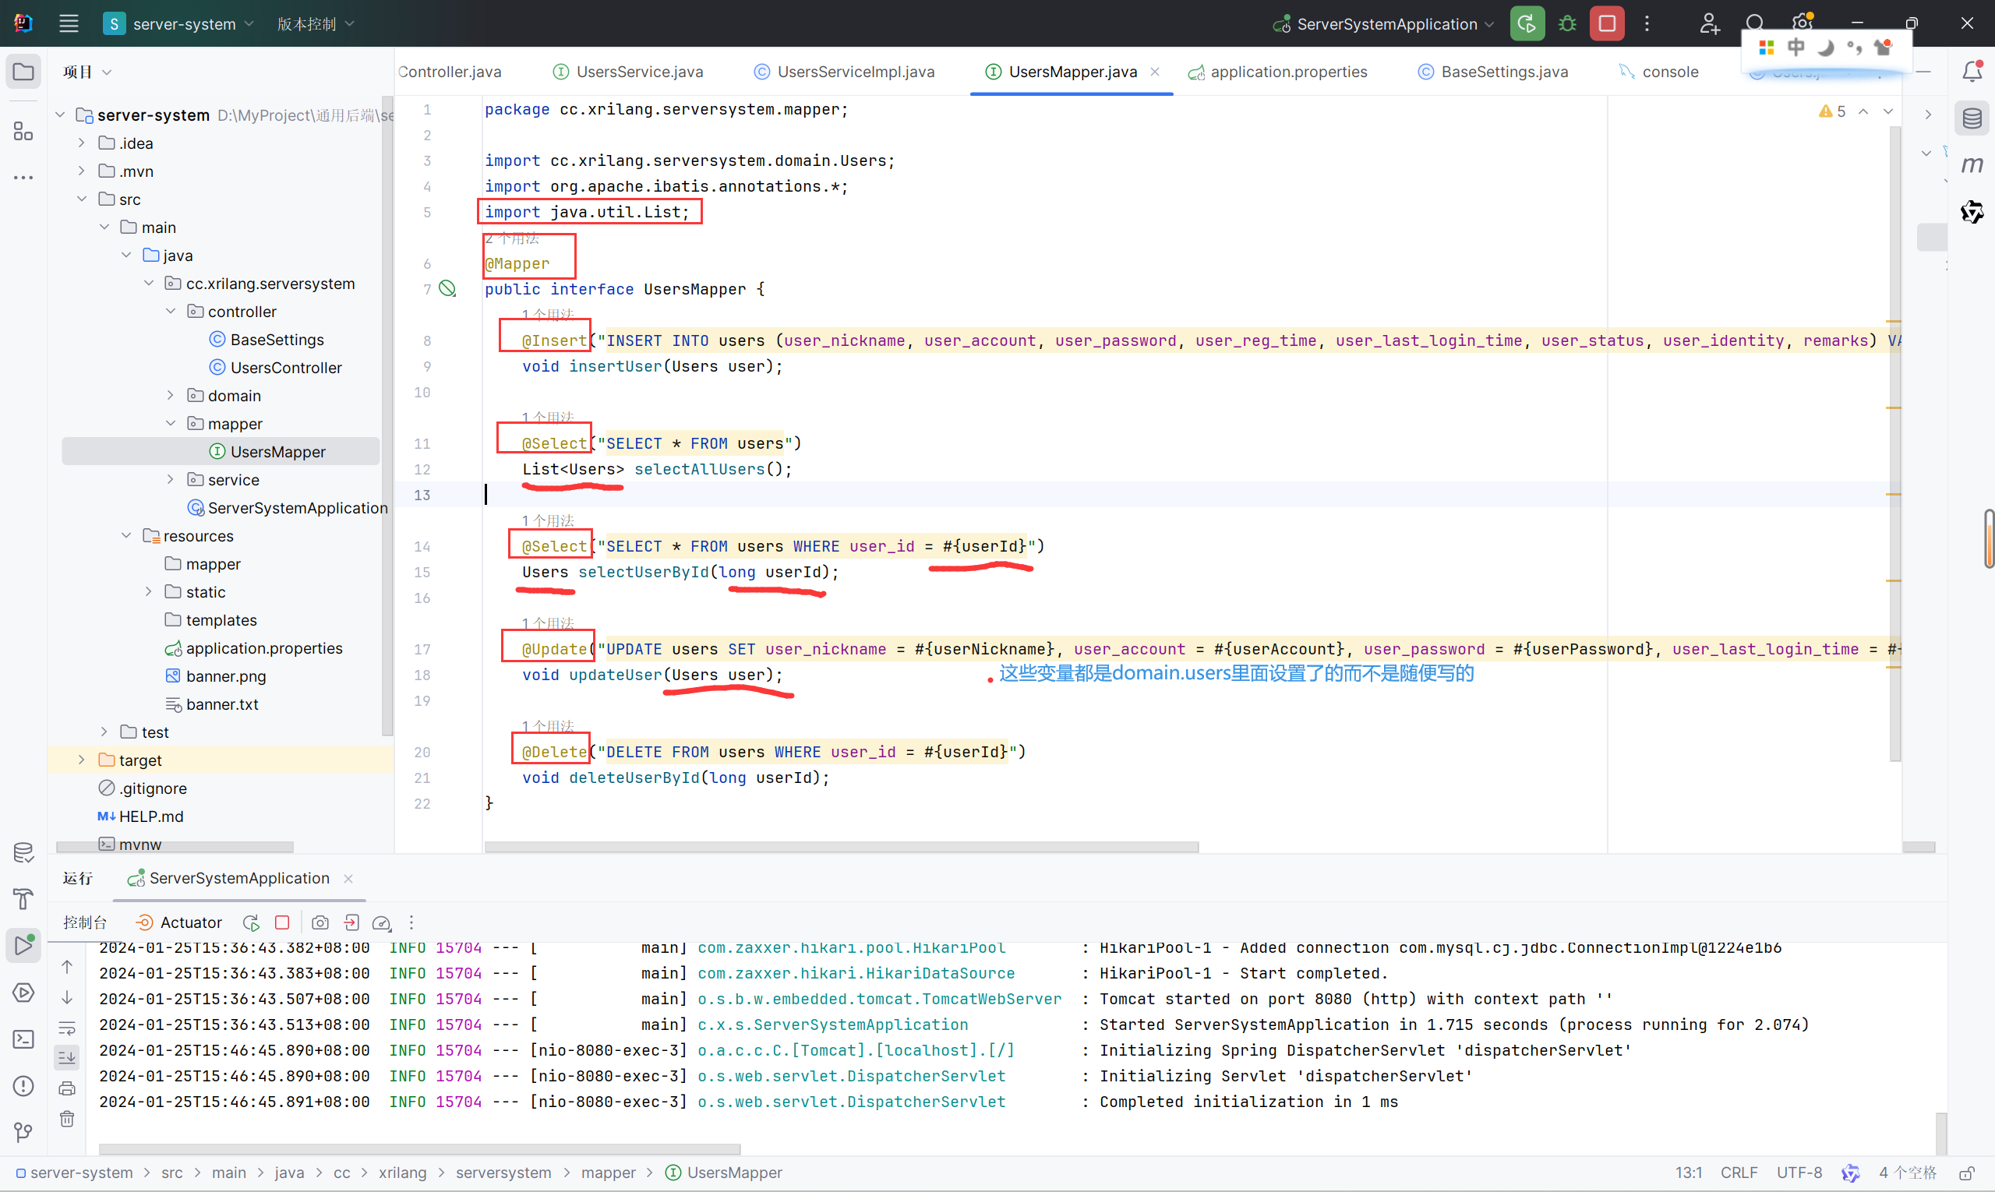Screen dimensions: 1995x1192
Task: Click CRLF line separator in status bar
Action: click(1739, 1173)
